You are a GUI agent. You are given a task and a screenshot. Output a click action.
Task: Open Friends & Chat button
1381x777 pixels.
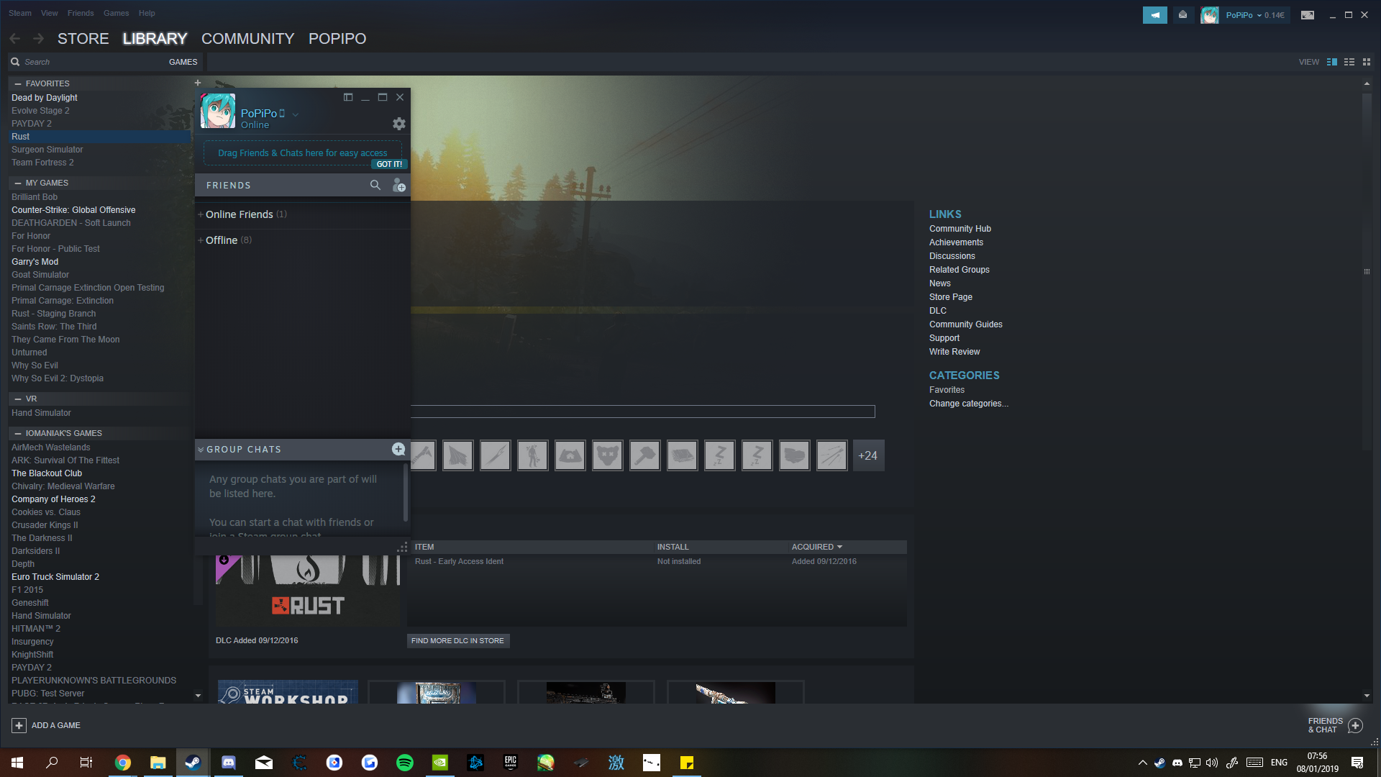point(1335,725)
